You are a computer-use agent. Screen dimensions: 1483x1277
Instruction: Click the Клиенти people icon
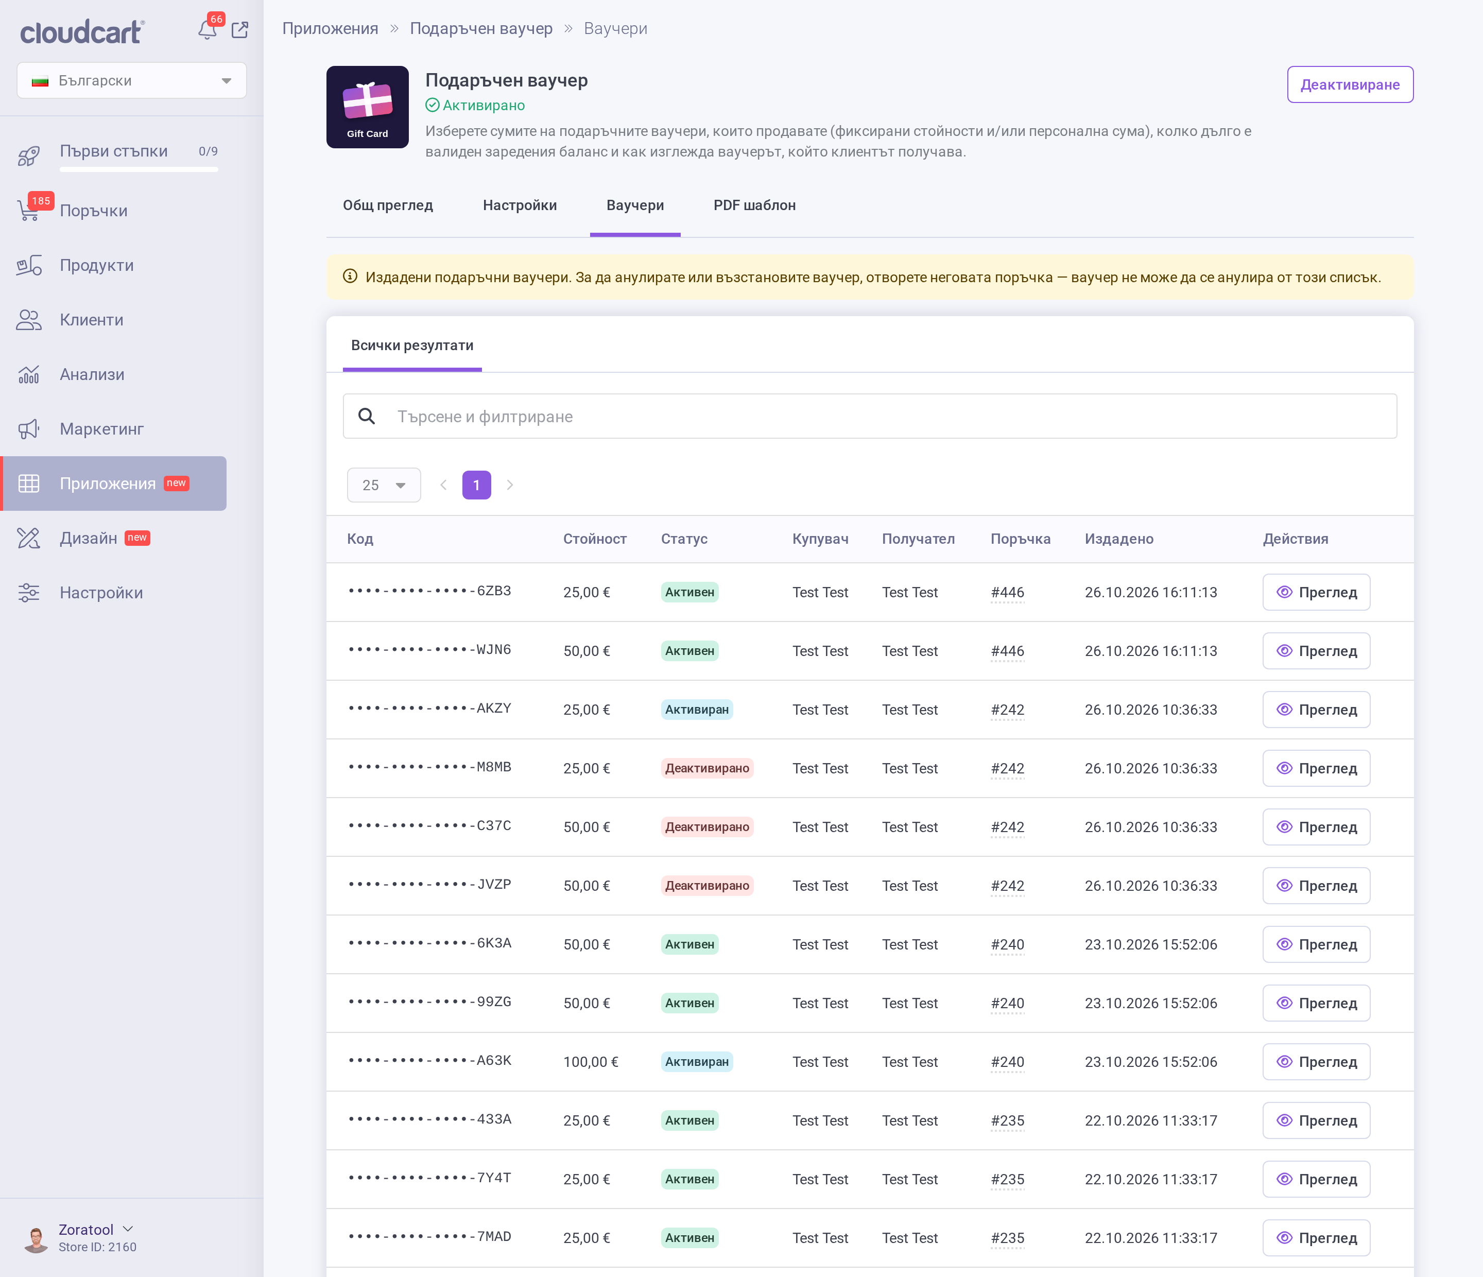[x=29, y=320]
